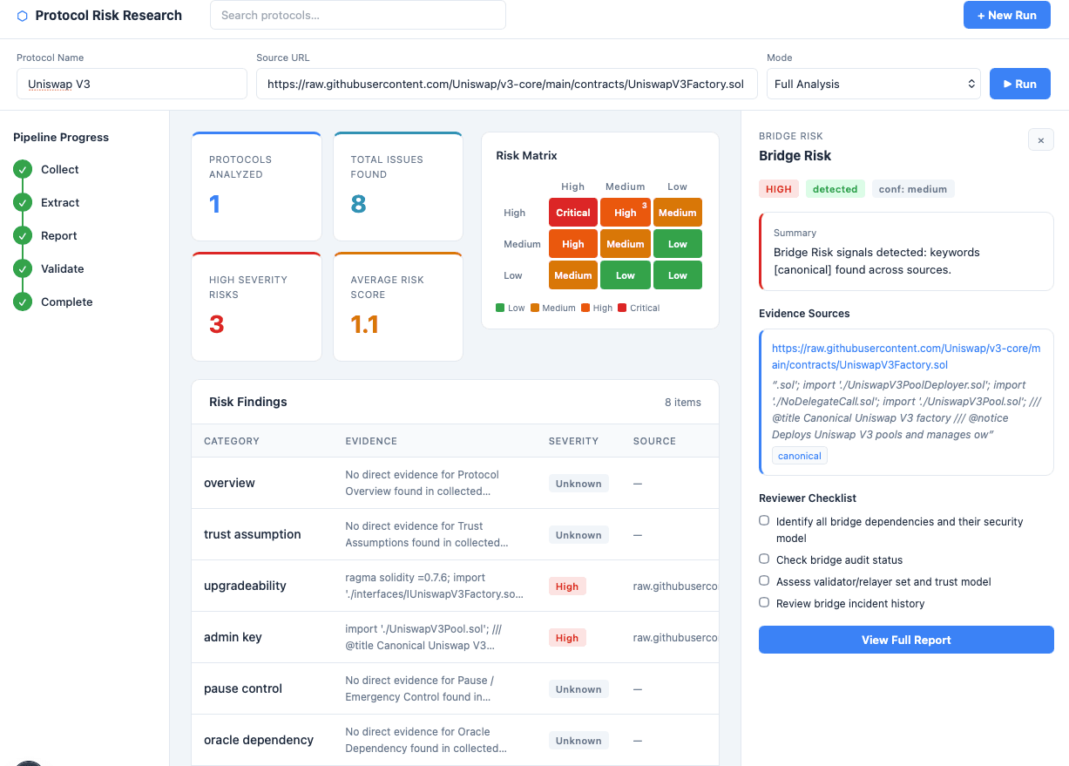Check 'Check bridge audit status' checkbox
Screen dimensions: 1069x766
[x=764, y=559]
